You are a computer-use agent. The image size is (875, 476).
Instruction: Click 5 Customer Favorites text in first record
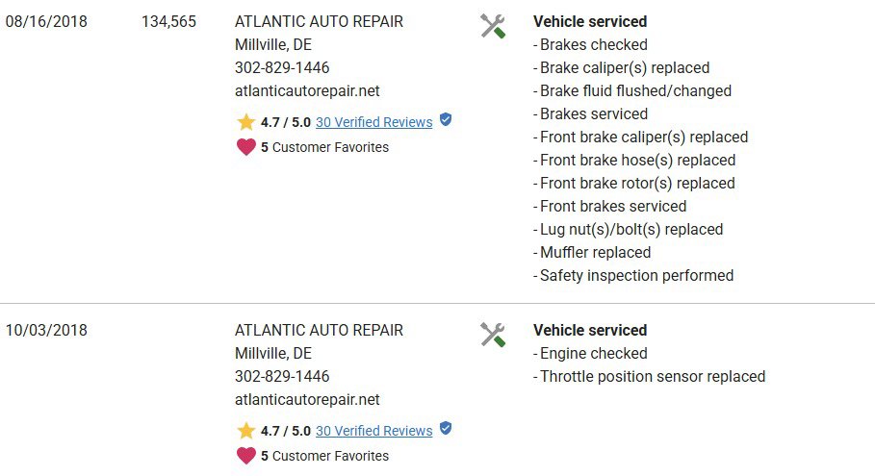(x=324, y=147)
